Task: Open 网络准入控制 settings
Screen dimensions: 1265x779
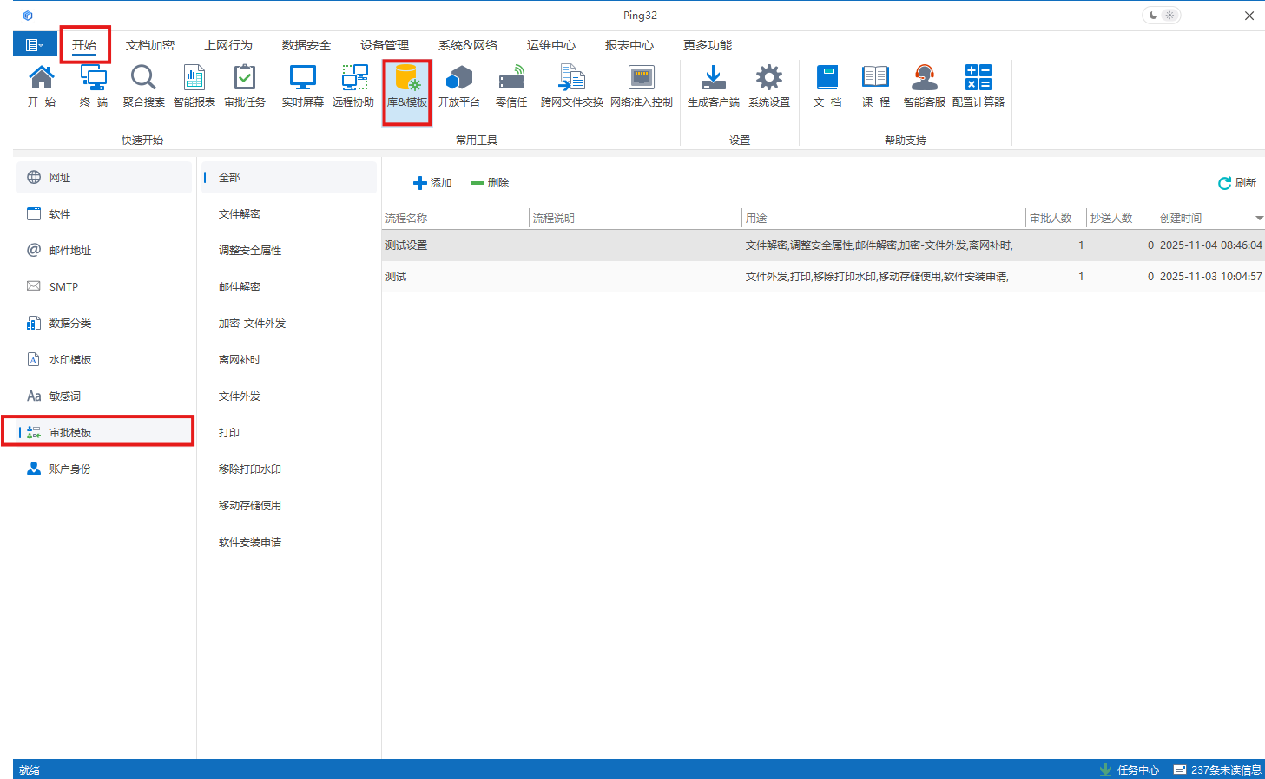Action: 641,84
